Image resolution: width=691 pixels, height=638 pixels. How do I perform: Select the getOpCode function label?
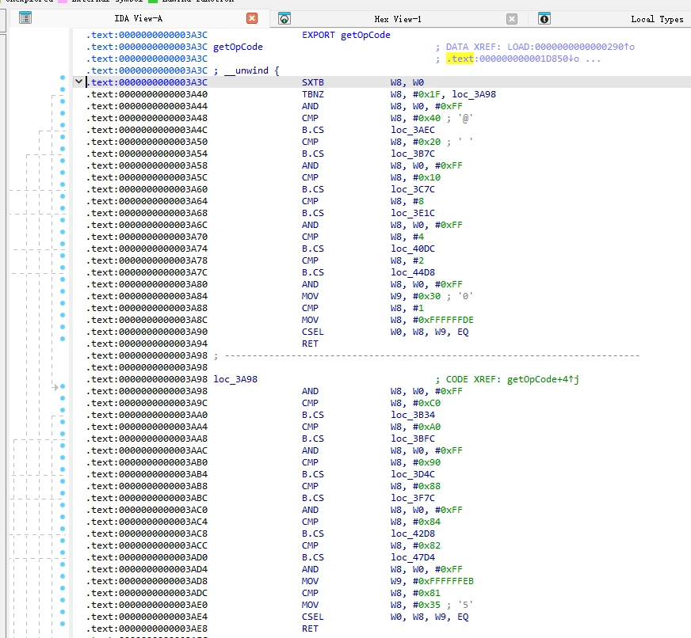coord(238,47)
